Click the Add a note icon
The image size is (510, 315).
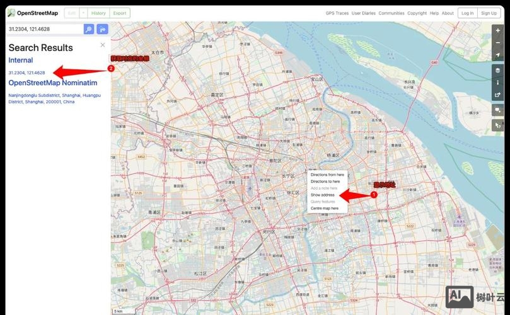pos(498,110)
